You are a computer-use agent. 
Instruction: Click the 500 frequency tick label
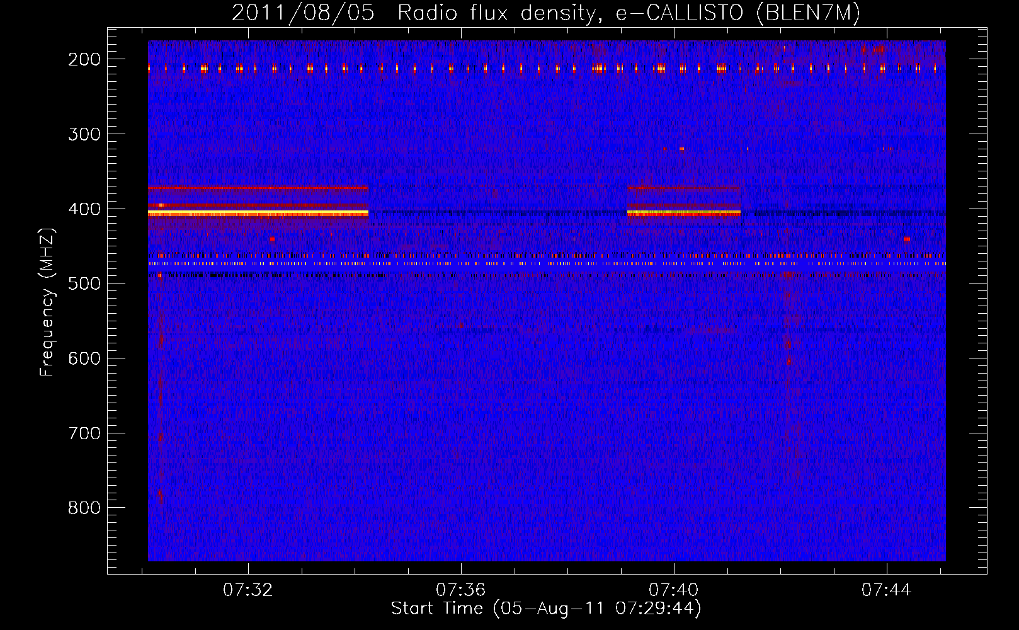tap(84, 283)
